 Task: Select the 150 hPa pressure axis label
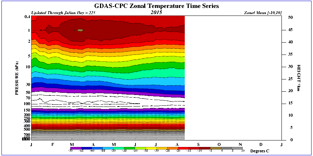[27, 110]
